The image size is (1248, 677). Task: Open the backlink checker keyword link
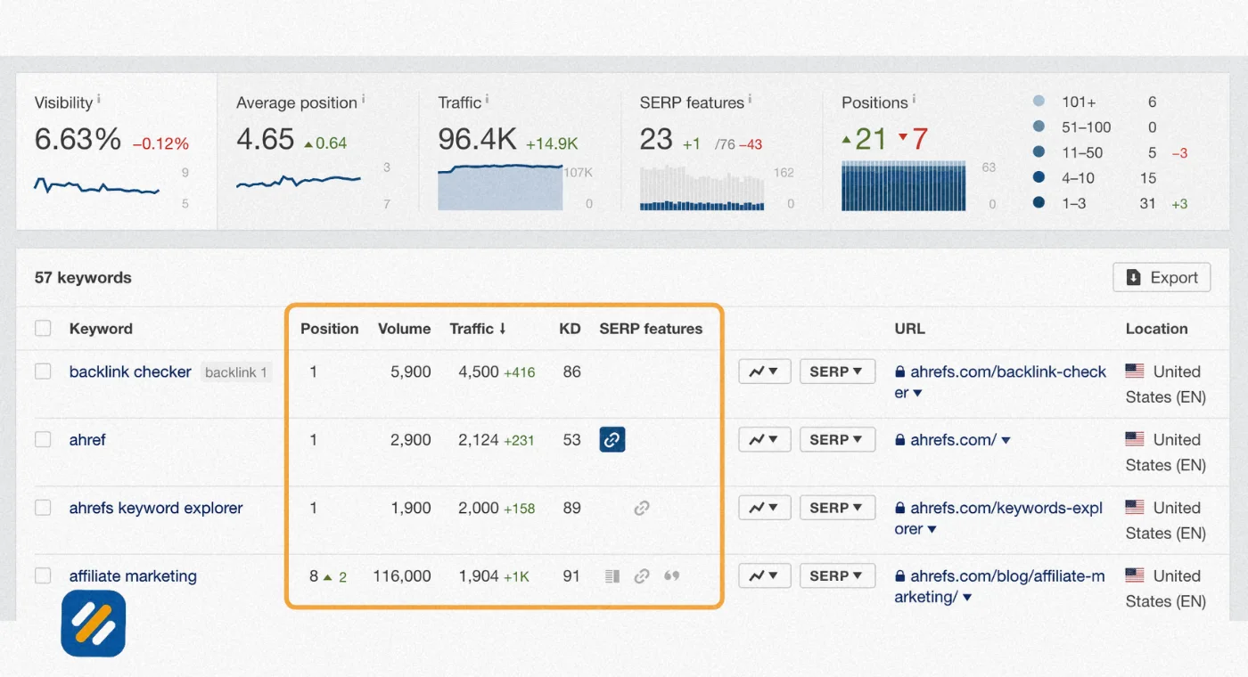pos(130,371)
